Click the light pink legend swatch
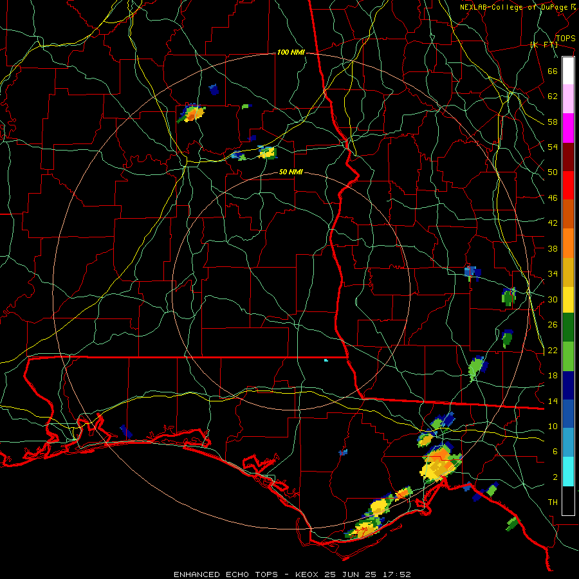Image resolution: width=579 pixels, height=579 pixels. point(568,98)
